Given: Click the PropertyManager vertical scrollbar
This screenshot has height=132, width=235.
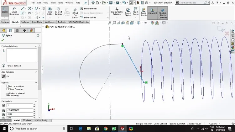Looking at the screenshot, I should coord(39,68).
